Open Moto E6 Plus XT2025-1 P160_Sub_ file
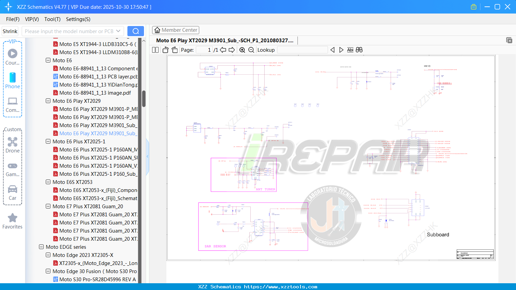The height and width of the screenshot is (290, 516). pyautogui.click(x=95, y=174)
